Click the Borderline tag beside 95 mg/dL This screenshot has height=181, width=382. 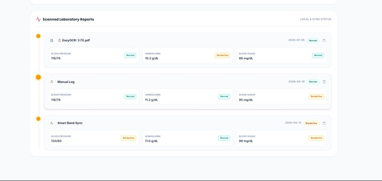[x=317, y=96]
